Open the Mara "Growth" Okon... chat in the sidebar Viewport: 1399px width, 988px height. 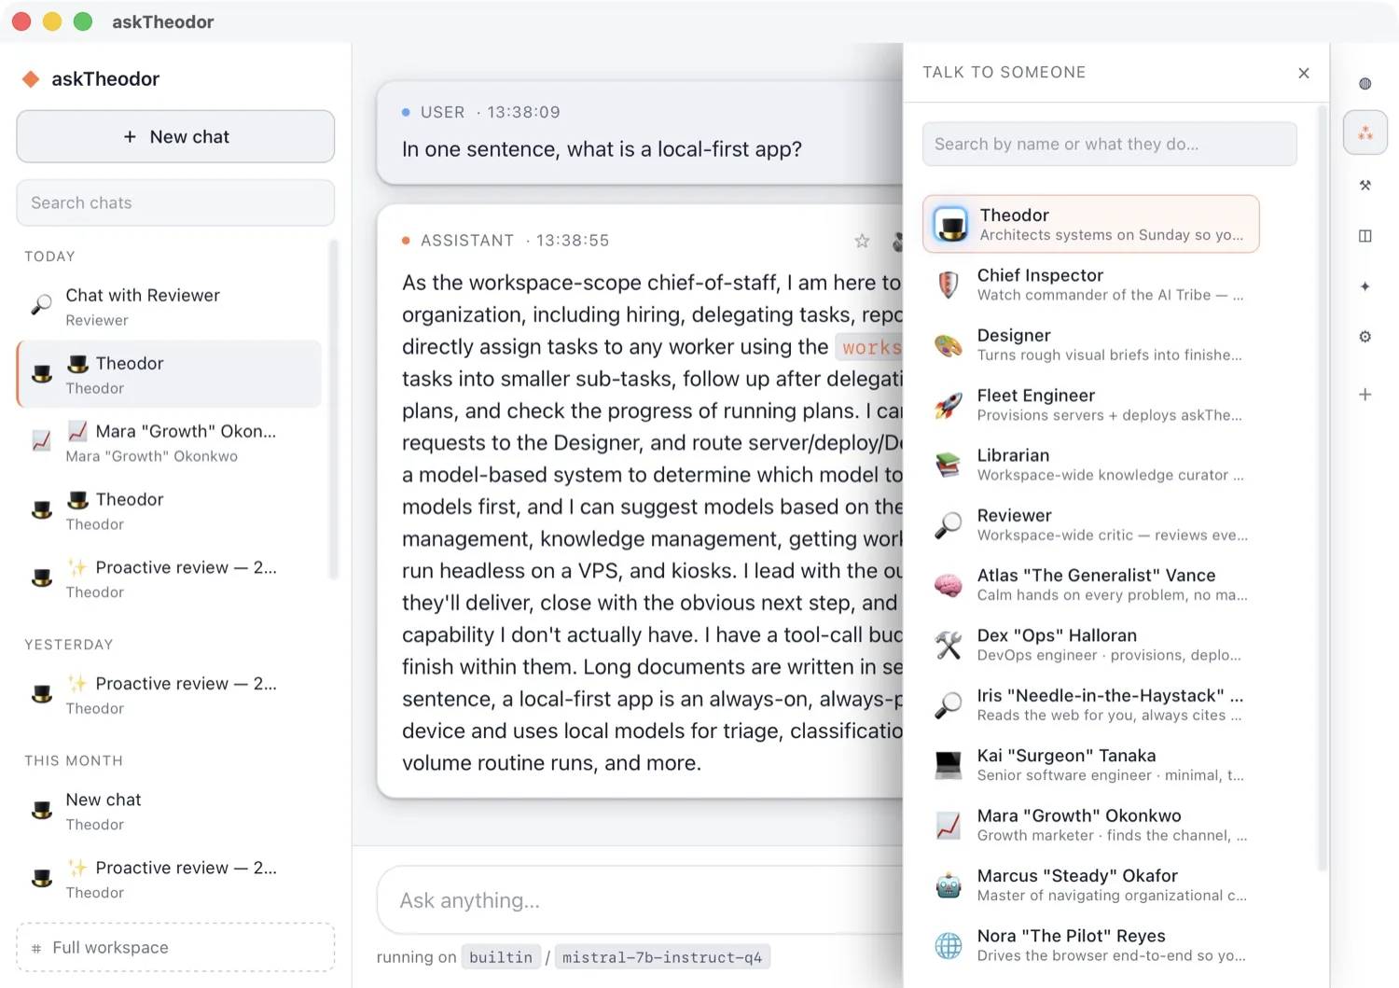tap(169, 442)
